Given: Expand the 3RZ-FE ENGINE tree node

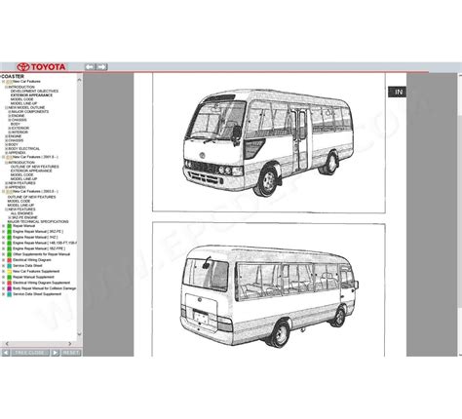Looking at the screenshot, I should point(10,217).
